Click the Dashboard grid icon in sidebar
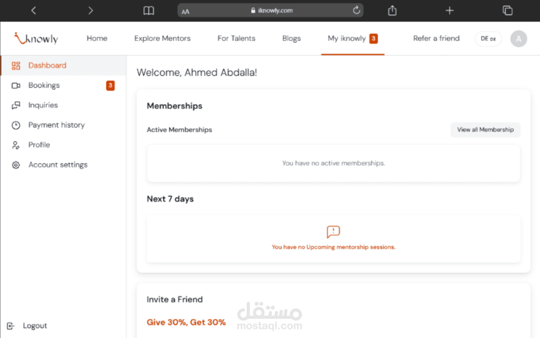 coord(16,65)
